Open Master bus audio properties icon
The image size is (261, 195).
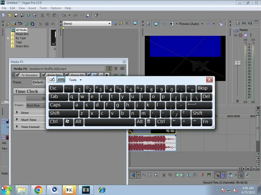[238, 23]
